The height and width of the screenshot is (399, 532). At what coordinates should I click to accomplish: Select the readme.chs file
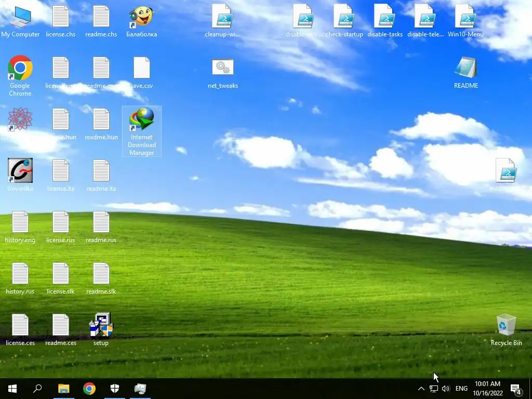[101, 21]
